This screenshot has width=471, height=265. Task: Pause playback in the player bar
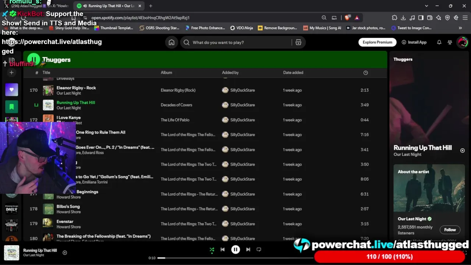pyautogui.click(x=235, y=250)
